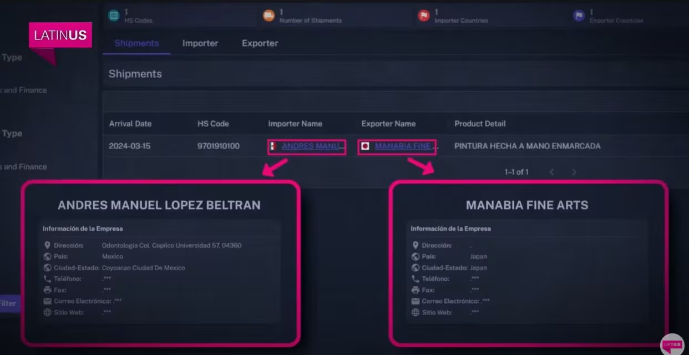Viewport: 689px width, 355px height.
Task: Click the Coyoacan Ciudad De Mexico text
Action: (144, 267)
